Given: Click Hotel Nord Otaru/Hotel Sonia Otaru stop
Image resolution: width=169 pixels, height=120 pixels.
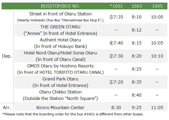Looking at the screenshot, I should [61, 53].
